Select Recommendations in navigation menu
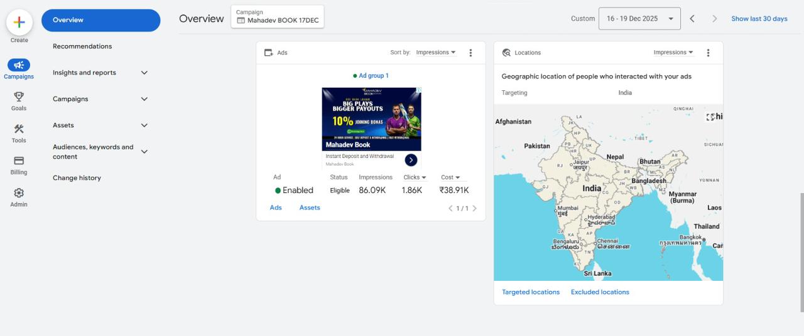Viewport: 804px width, 336px height. click(82, 46)
